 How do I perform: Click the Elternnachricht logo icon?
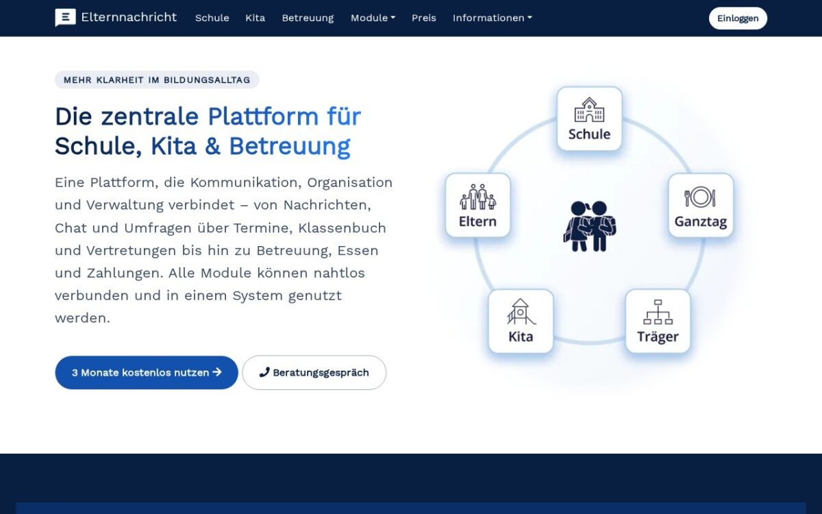(x=65, y=18)
